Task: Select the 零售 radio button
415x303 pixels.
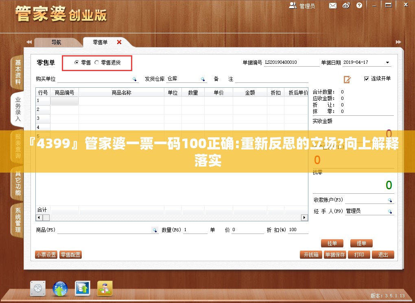Action: click(x=77, y=62)
